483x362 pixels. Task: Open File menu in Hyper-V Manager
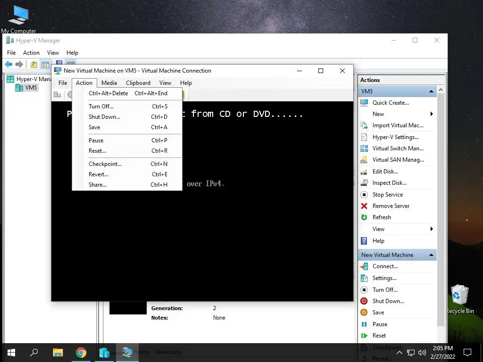pos(11,53)
